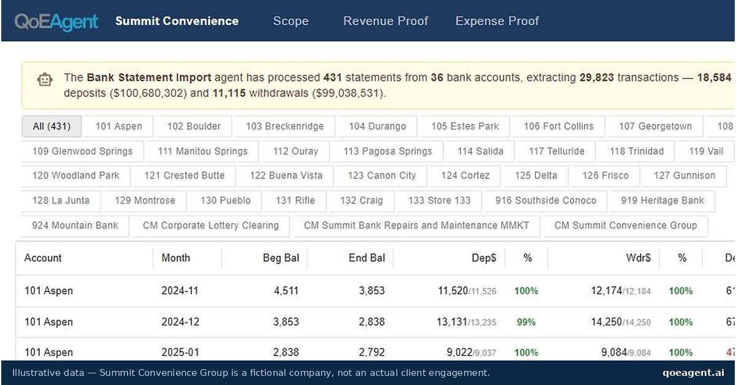736x385 pixels.
Task: Filter by 121 Crested Butte
Action: [185, 175]
